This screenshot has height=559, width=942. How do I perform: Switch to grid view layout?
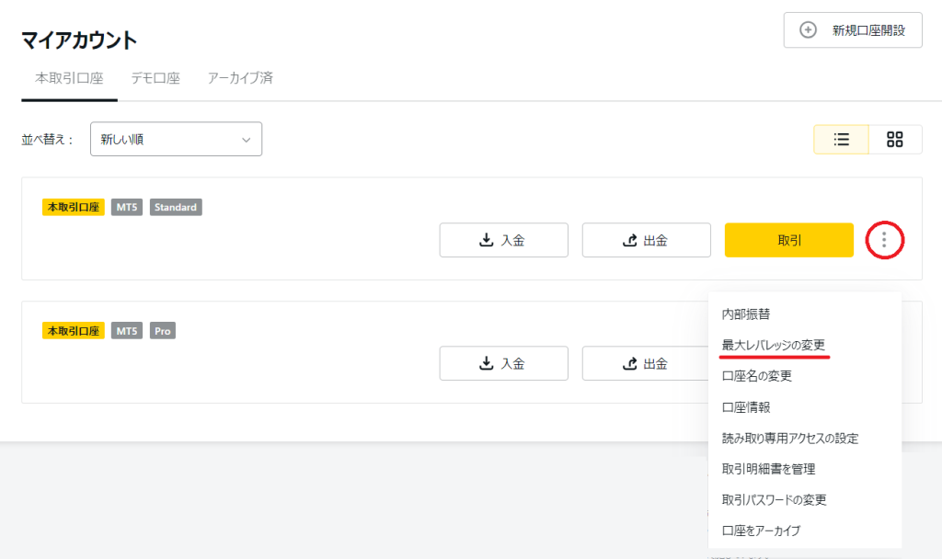click(x=894, y=140)
